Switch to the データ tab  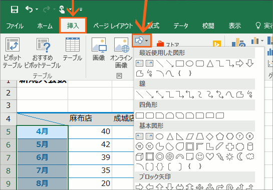[x=181, y=26]
